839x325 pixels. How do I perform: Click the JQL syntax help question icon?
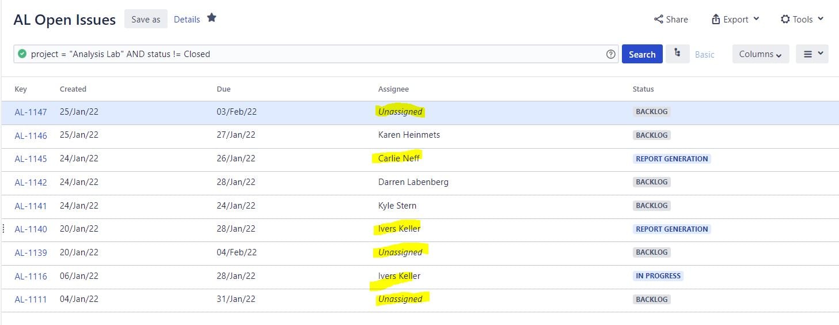pyautogui.click(x=611, y=54)
